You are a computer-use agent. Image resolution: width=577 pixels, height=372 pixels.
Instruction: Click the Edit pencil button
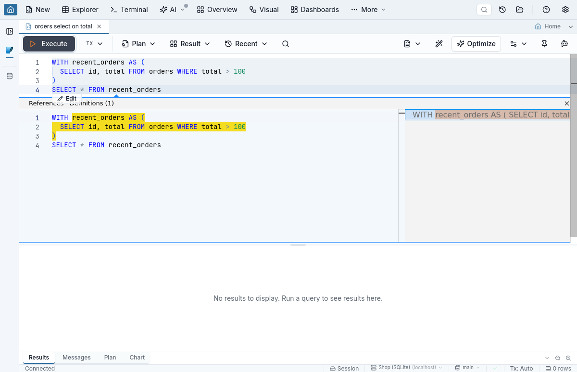click(x=67, y=99)
